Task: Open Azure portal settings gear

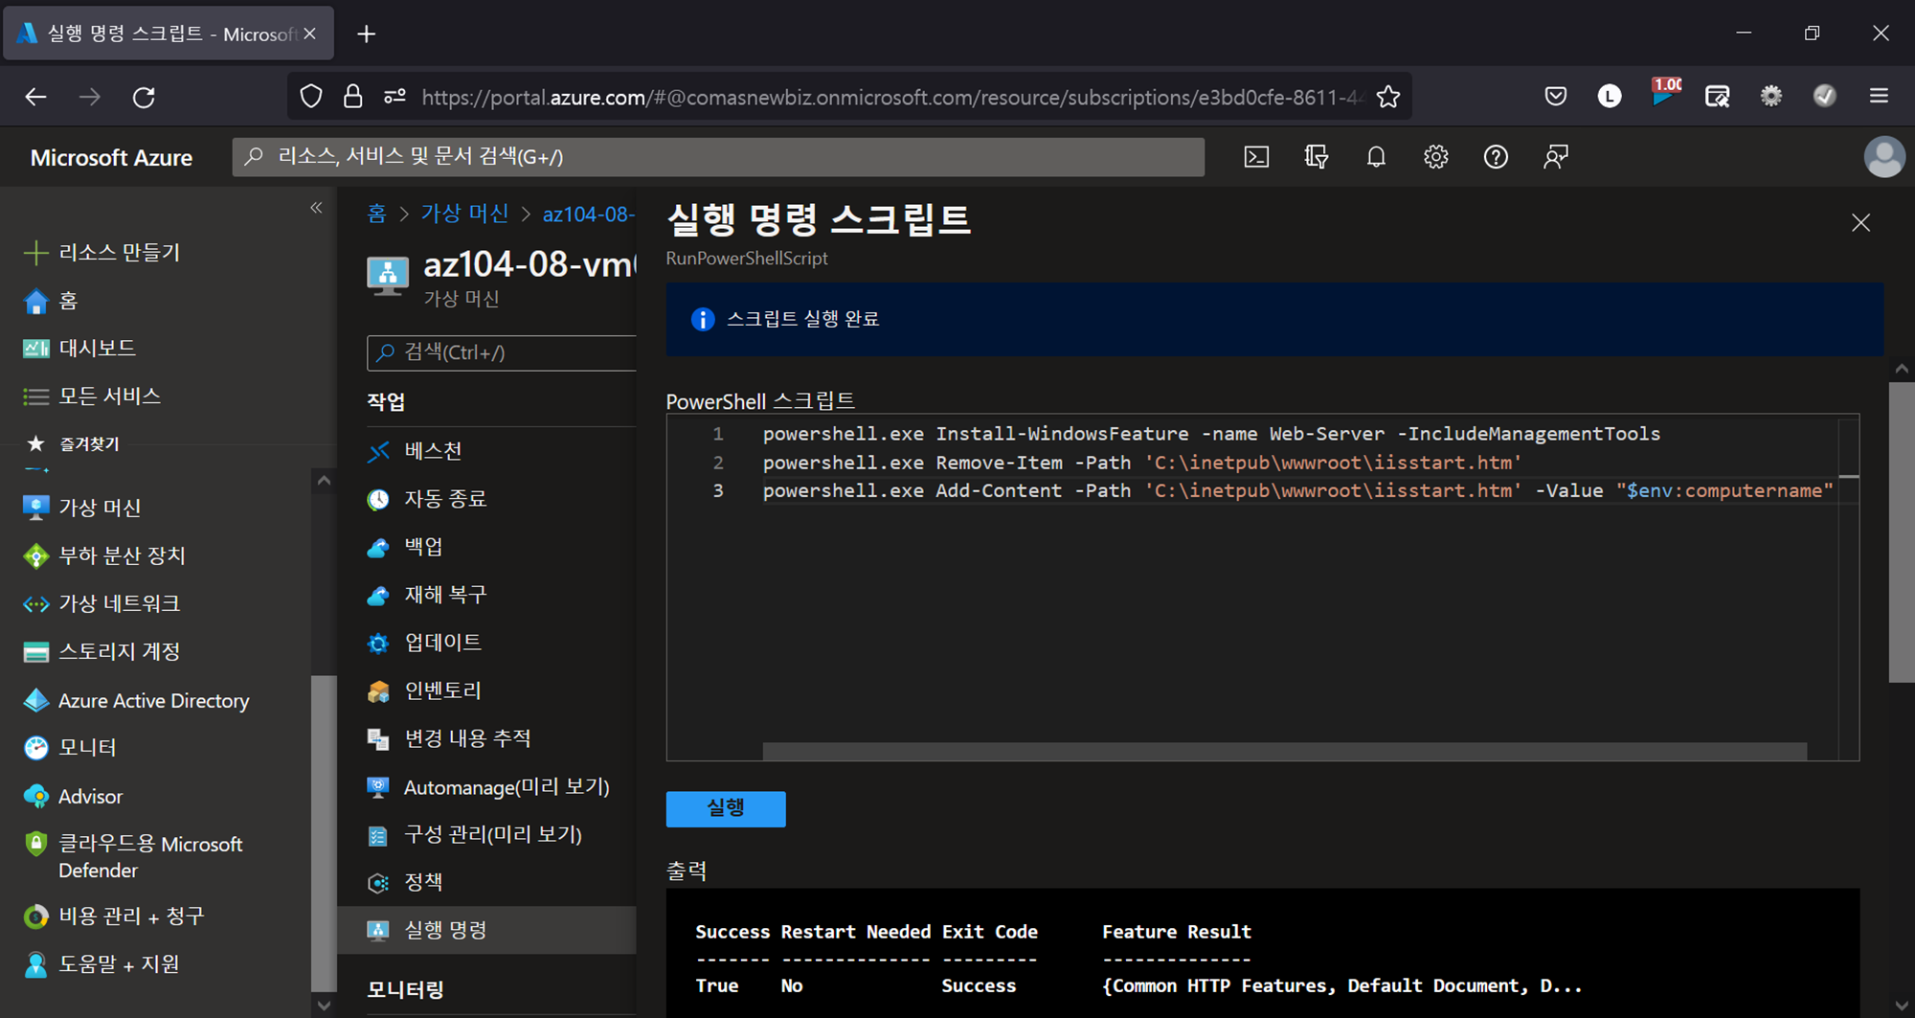Action: (1435, 157)
